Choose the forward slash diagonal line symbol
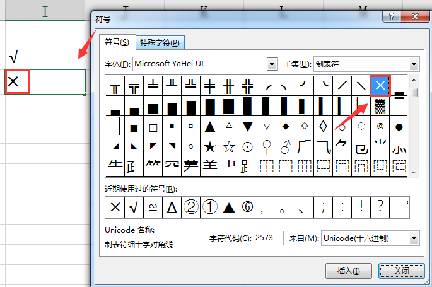Image resolution: width=432 pixels, height=287 pixels. point(342,86)
